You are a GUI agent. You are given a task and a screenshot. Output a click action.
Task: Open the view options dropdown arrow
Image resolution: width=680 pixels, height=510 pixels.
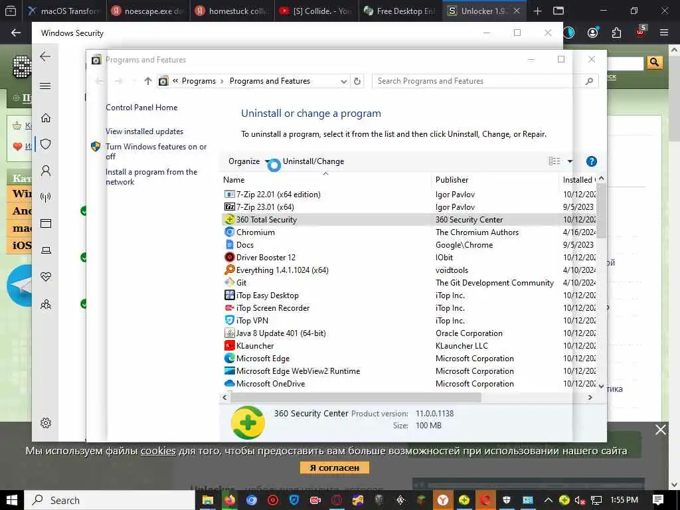click(570, 161)
